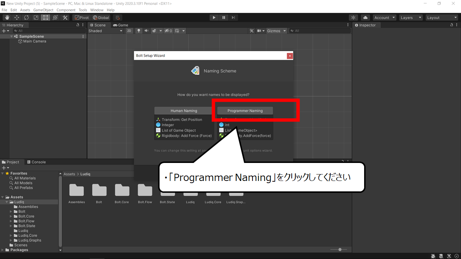Open component editor tools in scene view
The image size is (461, 259).
click(252, 31)
